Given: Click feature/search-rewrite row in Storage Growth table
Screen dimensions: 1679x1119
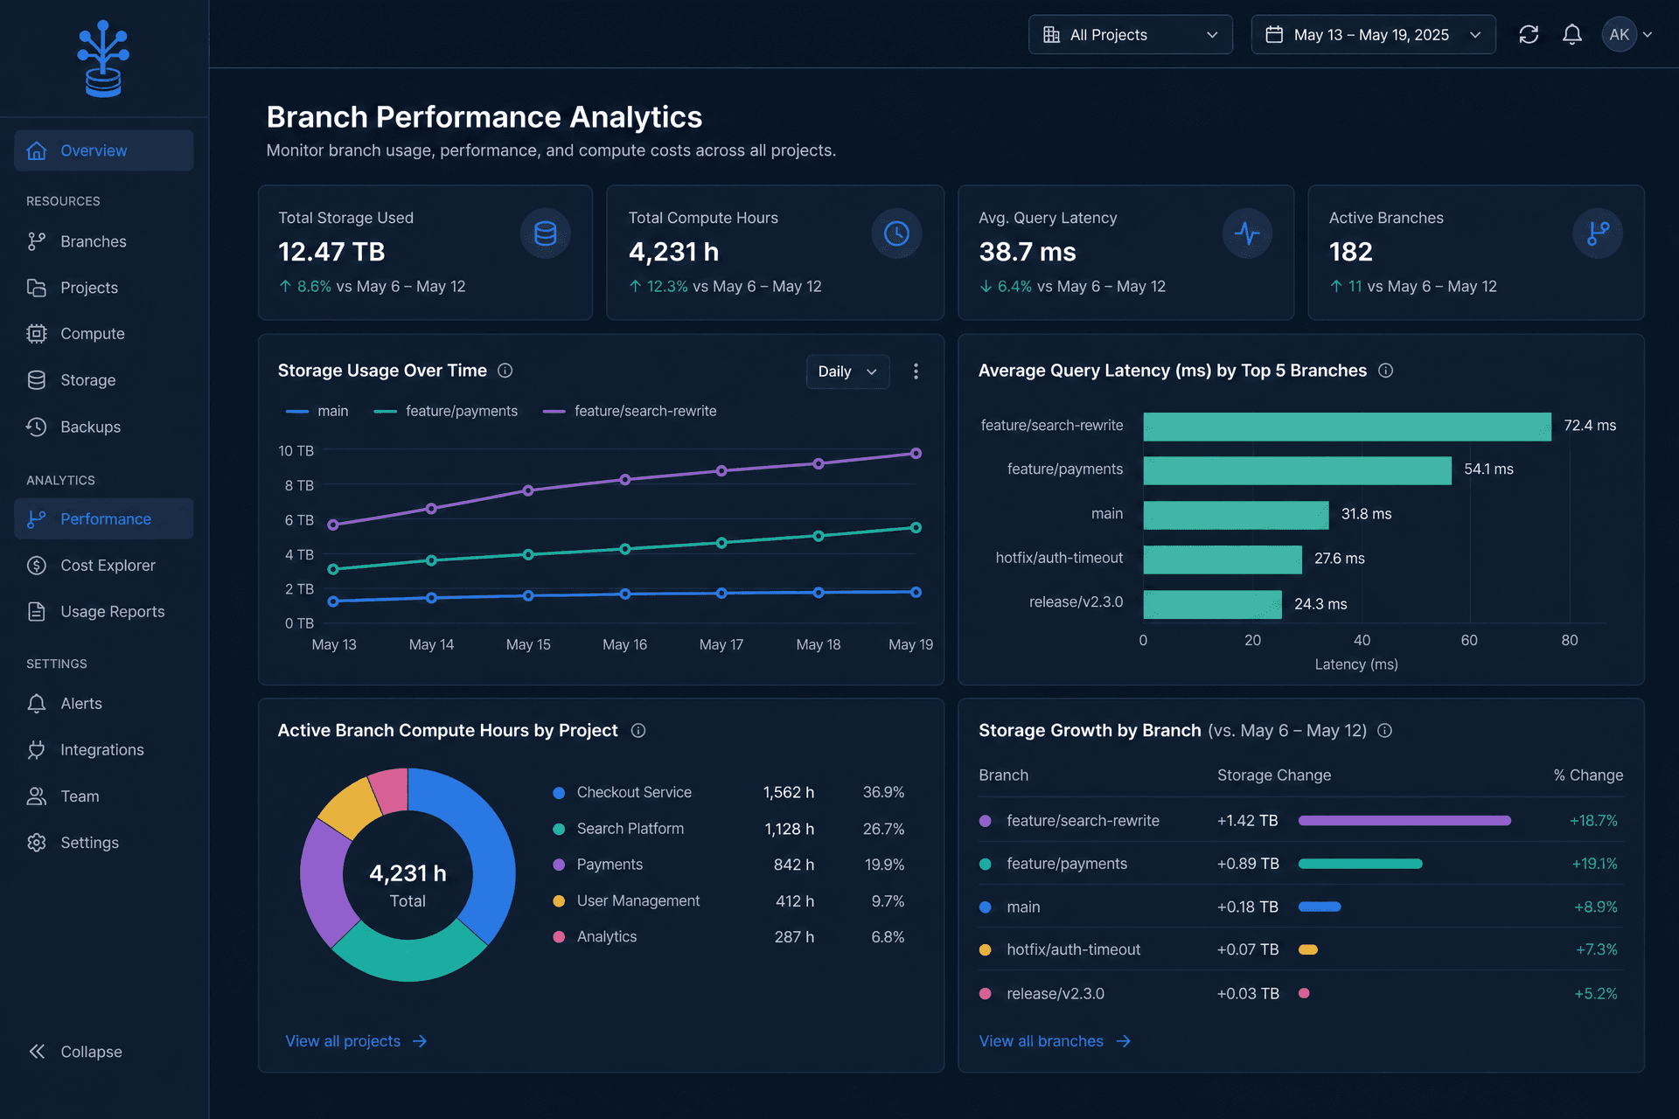Looking at the screenshot, I should [x=1300, y=821].
